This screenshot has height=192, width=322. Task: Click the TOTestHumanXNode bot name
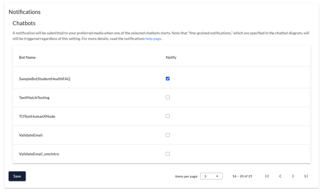(37, 116)
